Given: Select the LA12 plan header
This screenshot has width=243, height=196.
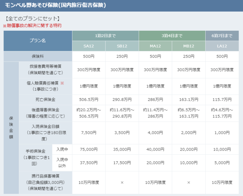Looking at the screenshot, I should coord(222,46).
